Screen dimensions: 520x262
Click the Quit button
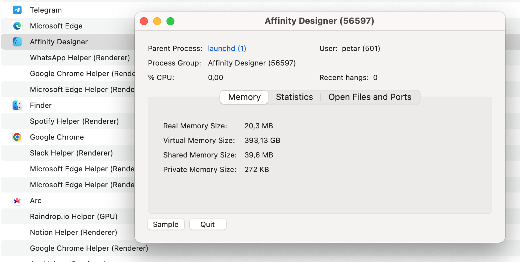[x=208, y=224]
